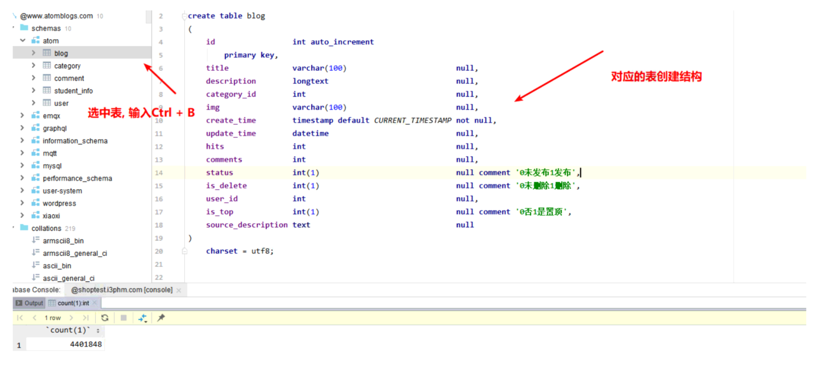833x370 pixels.
Task: Expand the user table node
Action: 34,103
